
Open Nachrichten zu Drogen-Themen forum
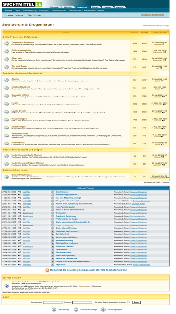click(28, 163)
